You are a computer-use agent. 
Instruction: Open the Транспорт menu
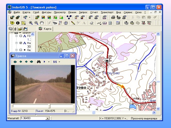(x=107, y=12)
